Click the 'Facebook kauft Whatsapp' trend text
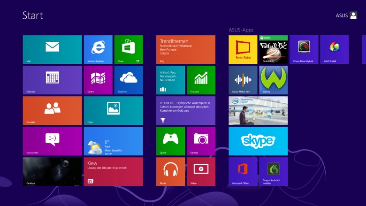The height and width of the screenshot is (206, 366). 176,46
